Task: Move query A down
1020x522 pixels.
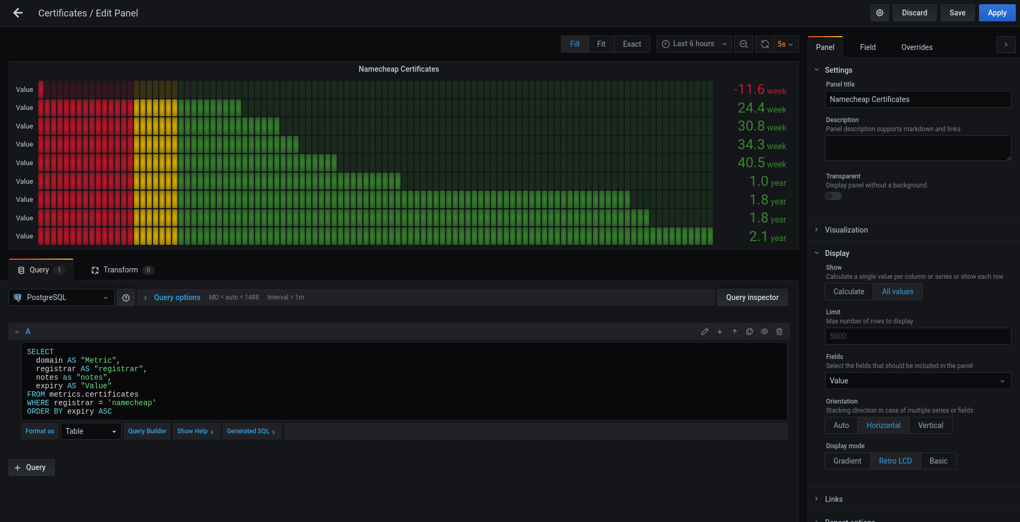Action: pos(720,331)
